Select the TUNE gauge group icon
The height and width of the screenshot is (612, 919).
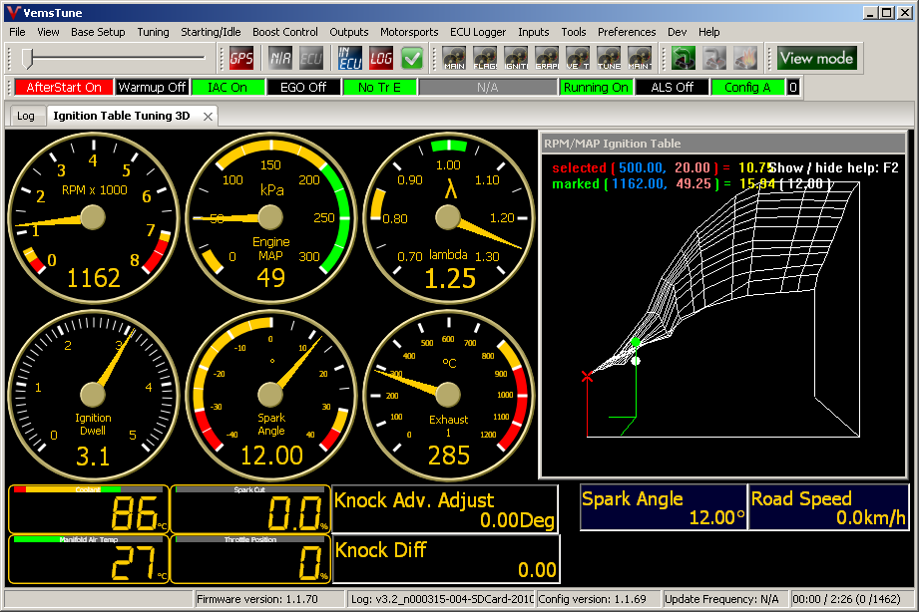(609, 58)
